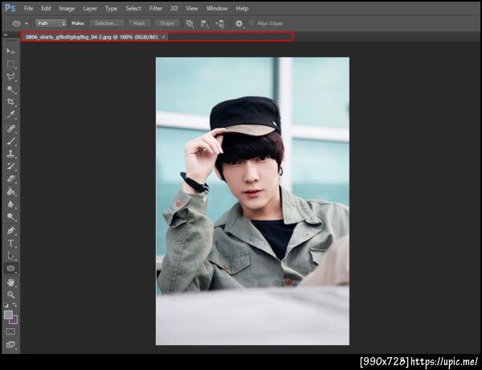This screenshot has height=370, width=482.
Task: Click the photo on the canvas
Action: click(x=252, y=201)
